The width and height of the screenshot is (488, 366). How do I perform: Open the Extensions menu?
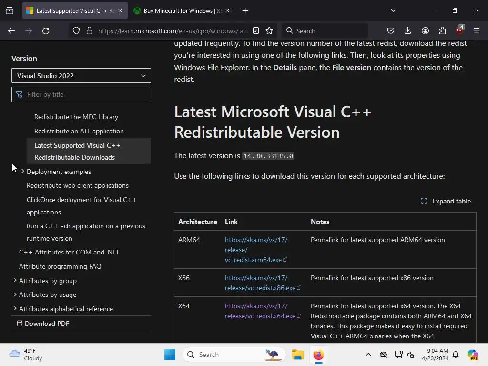pos(442,31)
